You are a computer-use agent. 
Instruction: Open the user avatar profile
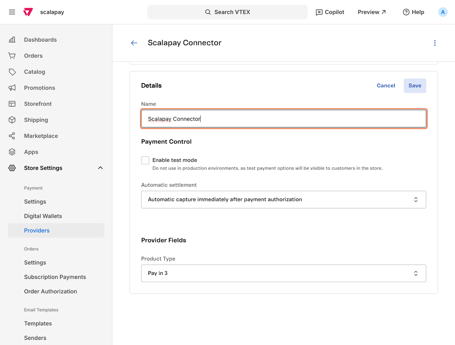click(442, 12)
